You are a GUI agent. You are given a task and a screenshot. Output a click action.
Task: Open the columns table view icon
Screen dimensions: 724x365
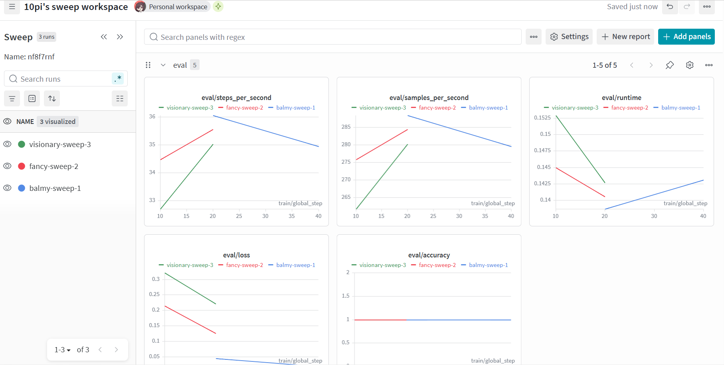click(119, 98)
